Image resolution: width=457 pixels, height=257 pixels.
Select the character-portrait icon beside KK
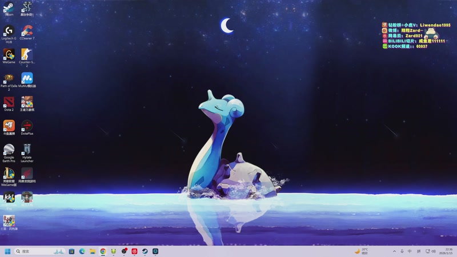click(27, 199)
